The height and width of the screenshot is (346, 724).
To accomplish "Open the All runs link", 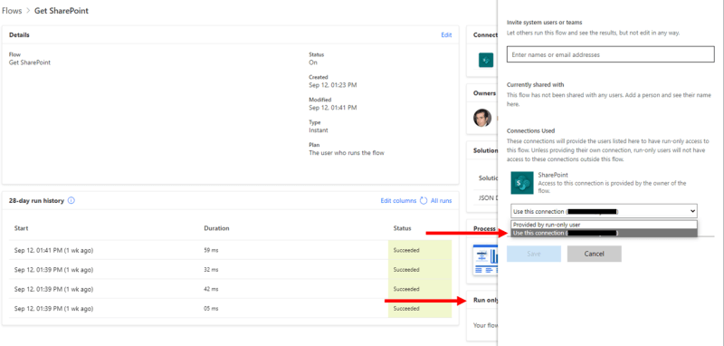I will coord(441,201).
